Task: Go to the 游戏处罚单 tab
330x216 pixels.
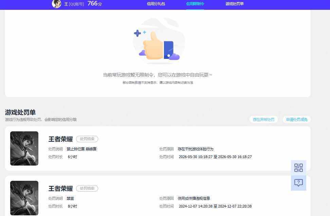Action: click(x=235, y=4)
